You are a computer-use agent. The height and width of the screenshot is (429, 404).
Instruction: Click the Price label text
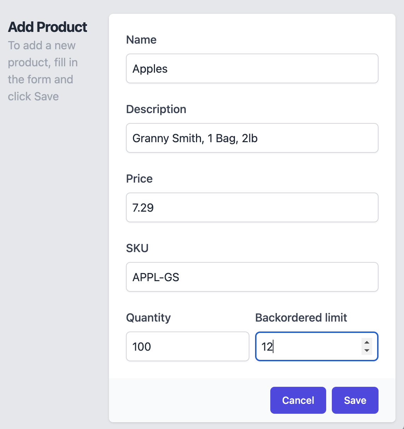(x=139, y=179)
